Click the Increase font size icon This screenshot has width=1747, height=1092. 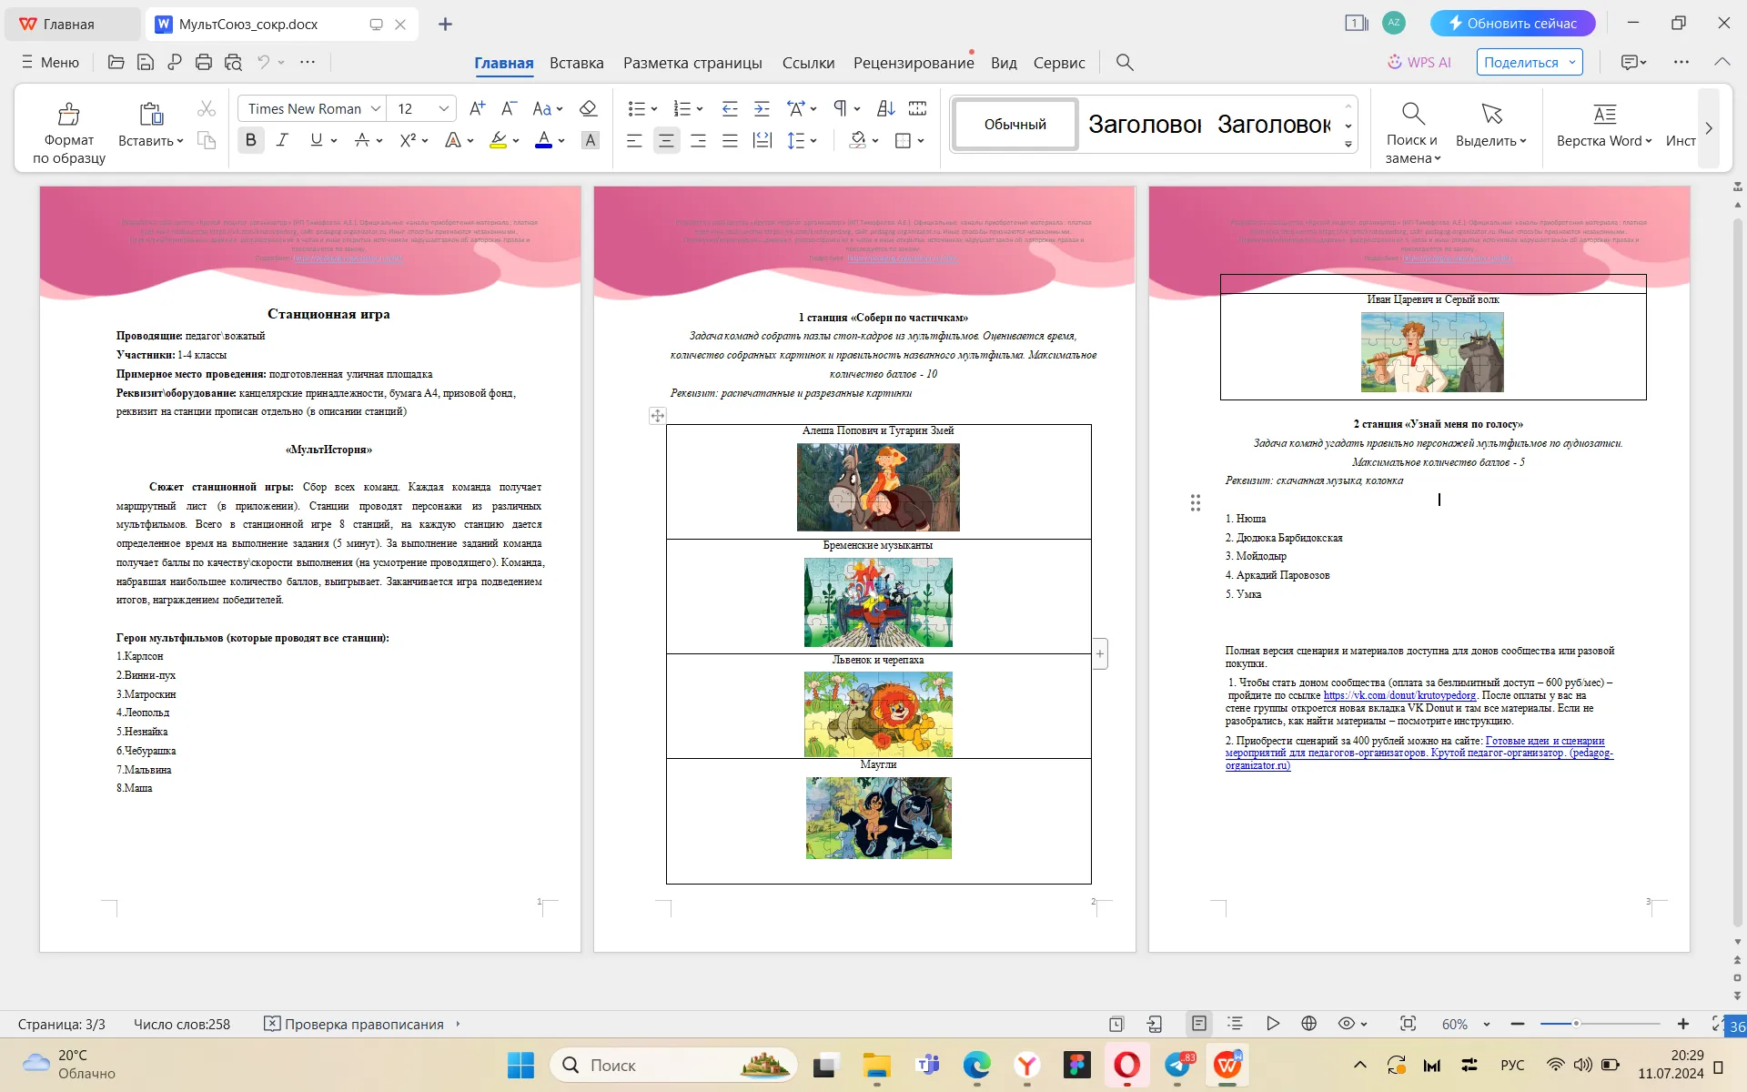pyautogui.click(x=477, y=108)
